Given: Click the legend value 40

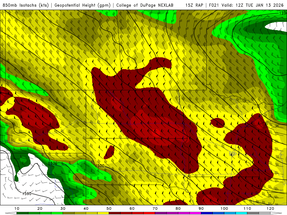Looking at the screenshot, I should click(x=86, y=209).
